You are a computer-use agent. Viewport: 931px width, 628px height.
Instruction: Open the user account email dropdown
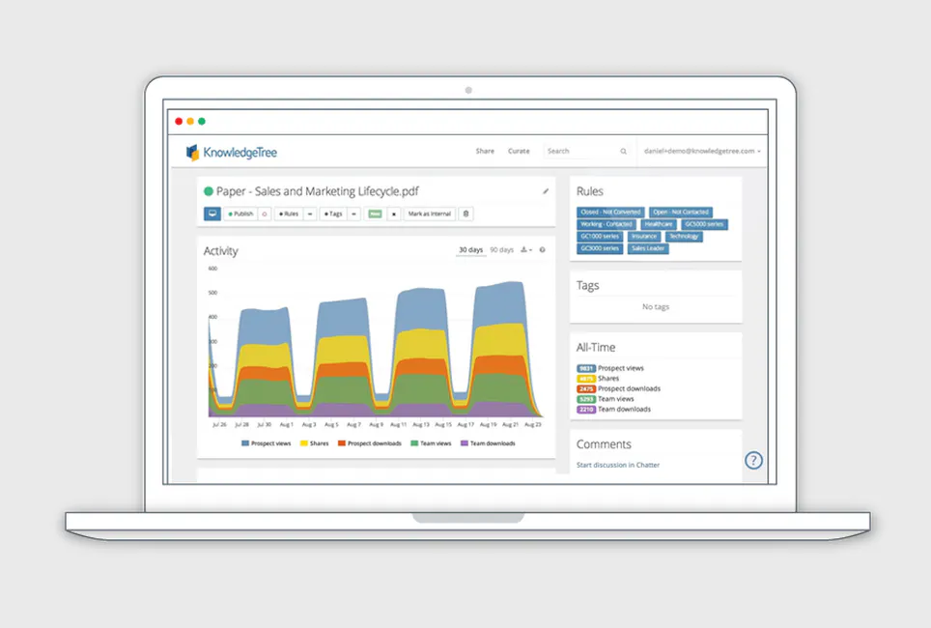pyautogui.click(x=702, y=151)
